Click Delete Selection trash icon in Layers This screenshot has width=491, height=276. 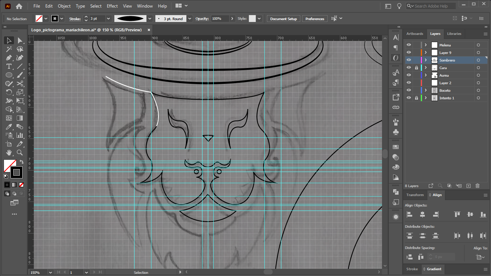(x=478, y=186)
